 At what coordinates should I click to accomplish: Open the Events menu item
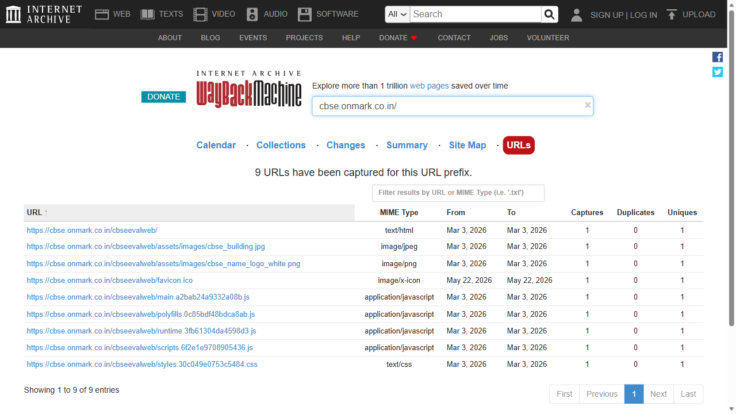pyautogui.click(x=253, y=38)
